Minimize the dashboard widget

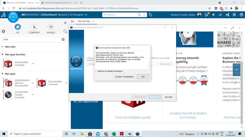[225, 28]
